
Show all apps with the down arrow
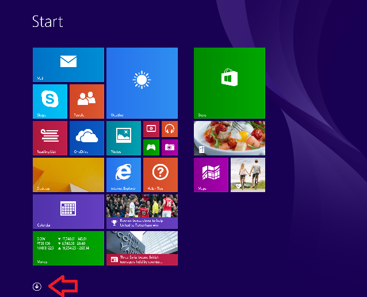pyautogui.click(x=37, y=287)
